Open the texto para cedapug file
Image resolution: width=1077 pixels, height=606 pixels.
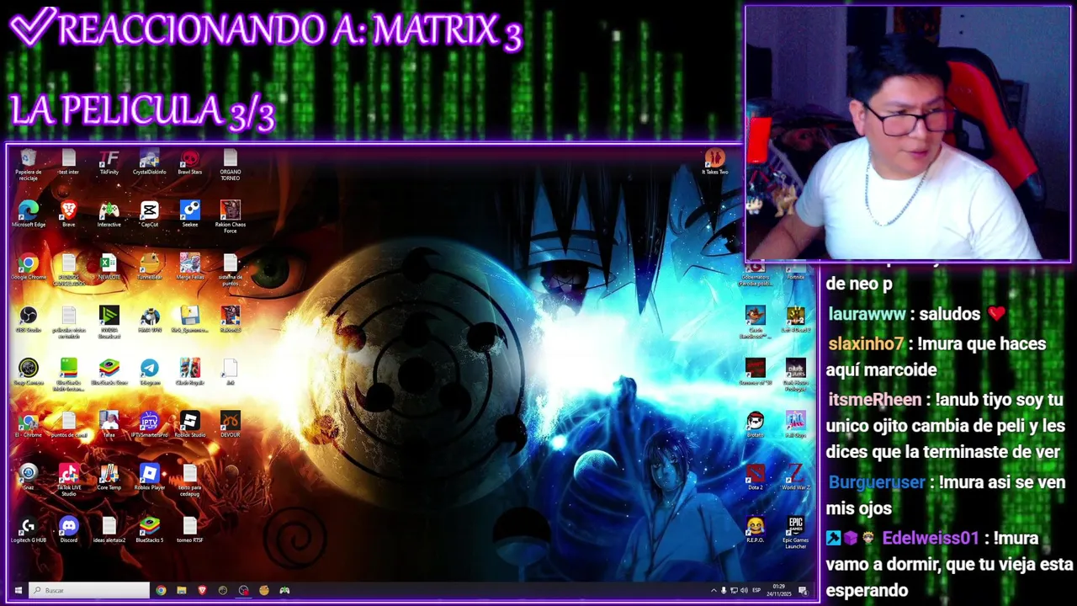[x=189, y=480]
